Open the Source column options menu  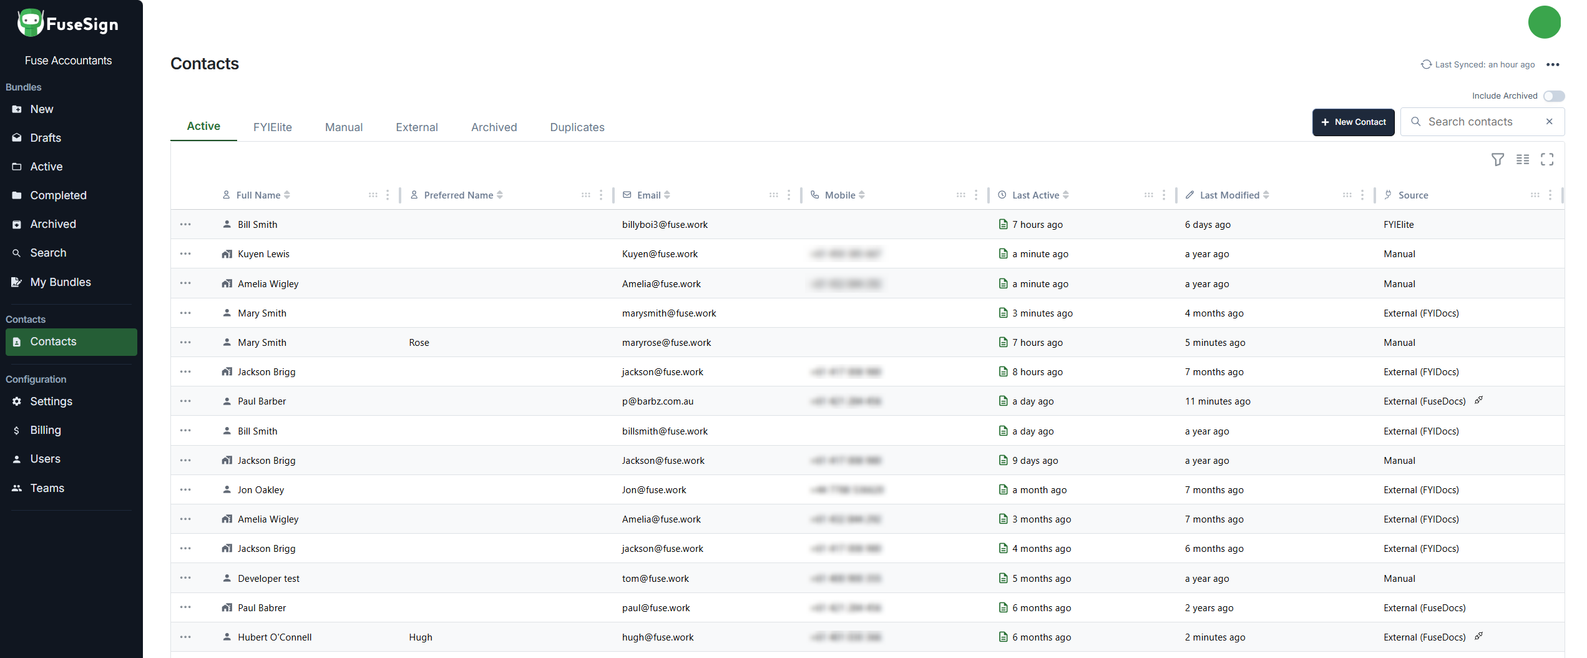(1550, 195)
